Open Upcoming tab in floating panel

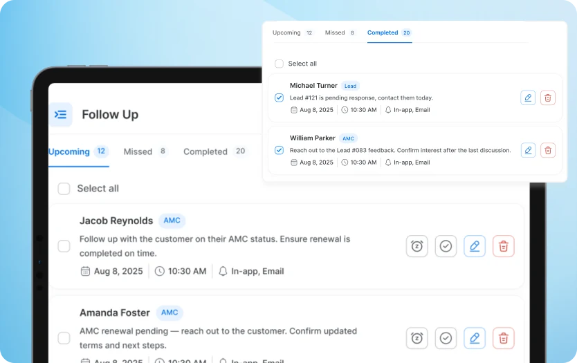[x=293, y=32]
